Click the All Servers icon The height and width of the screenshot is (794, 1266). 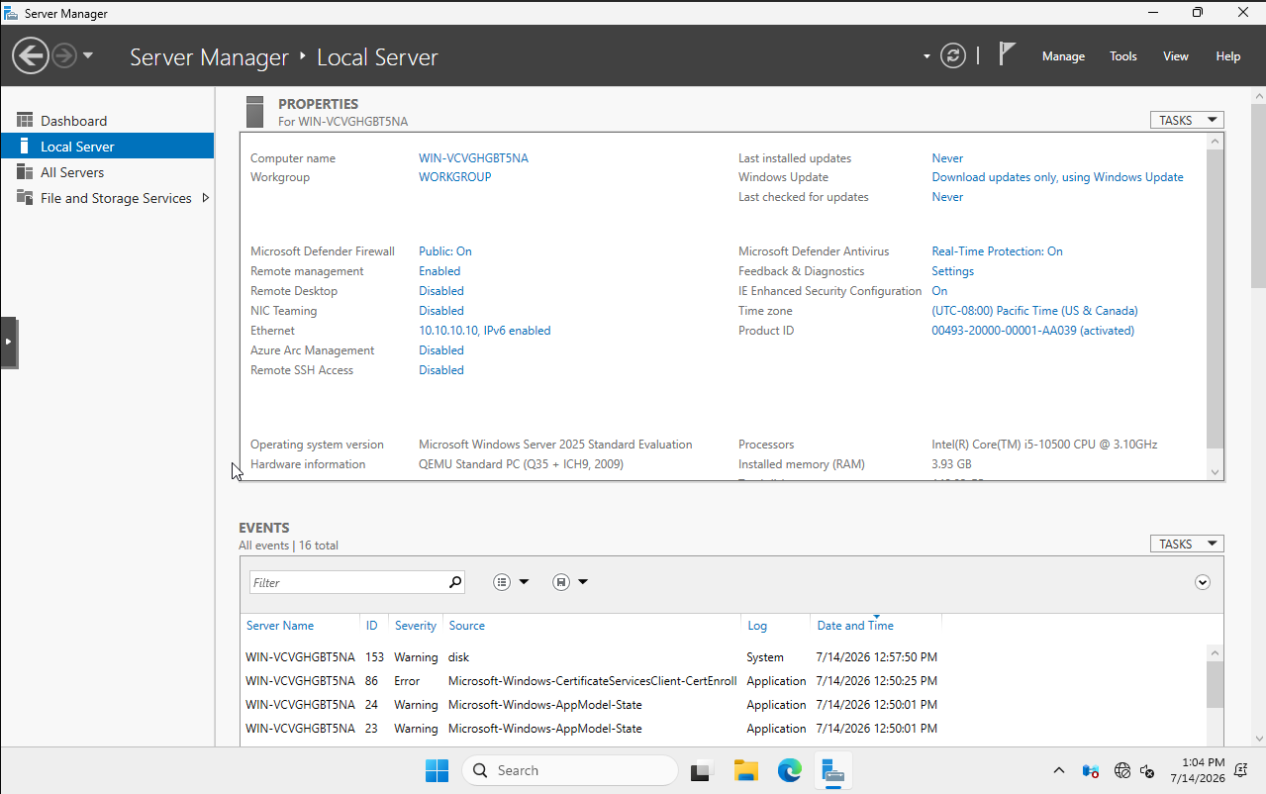coord(25,172)
